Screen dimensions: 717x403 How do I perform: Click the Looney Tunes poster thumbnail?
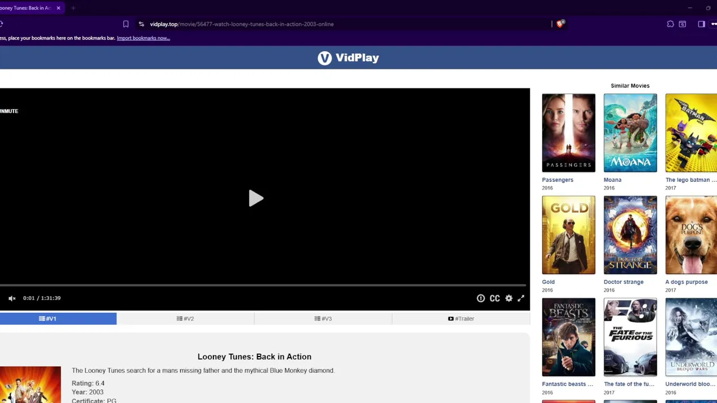pyautogui.click(x=30, y=385)
